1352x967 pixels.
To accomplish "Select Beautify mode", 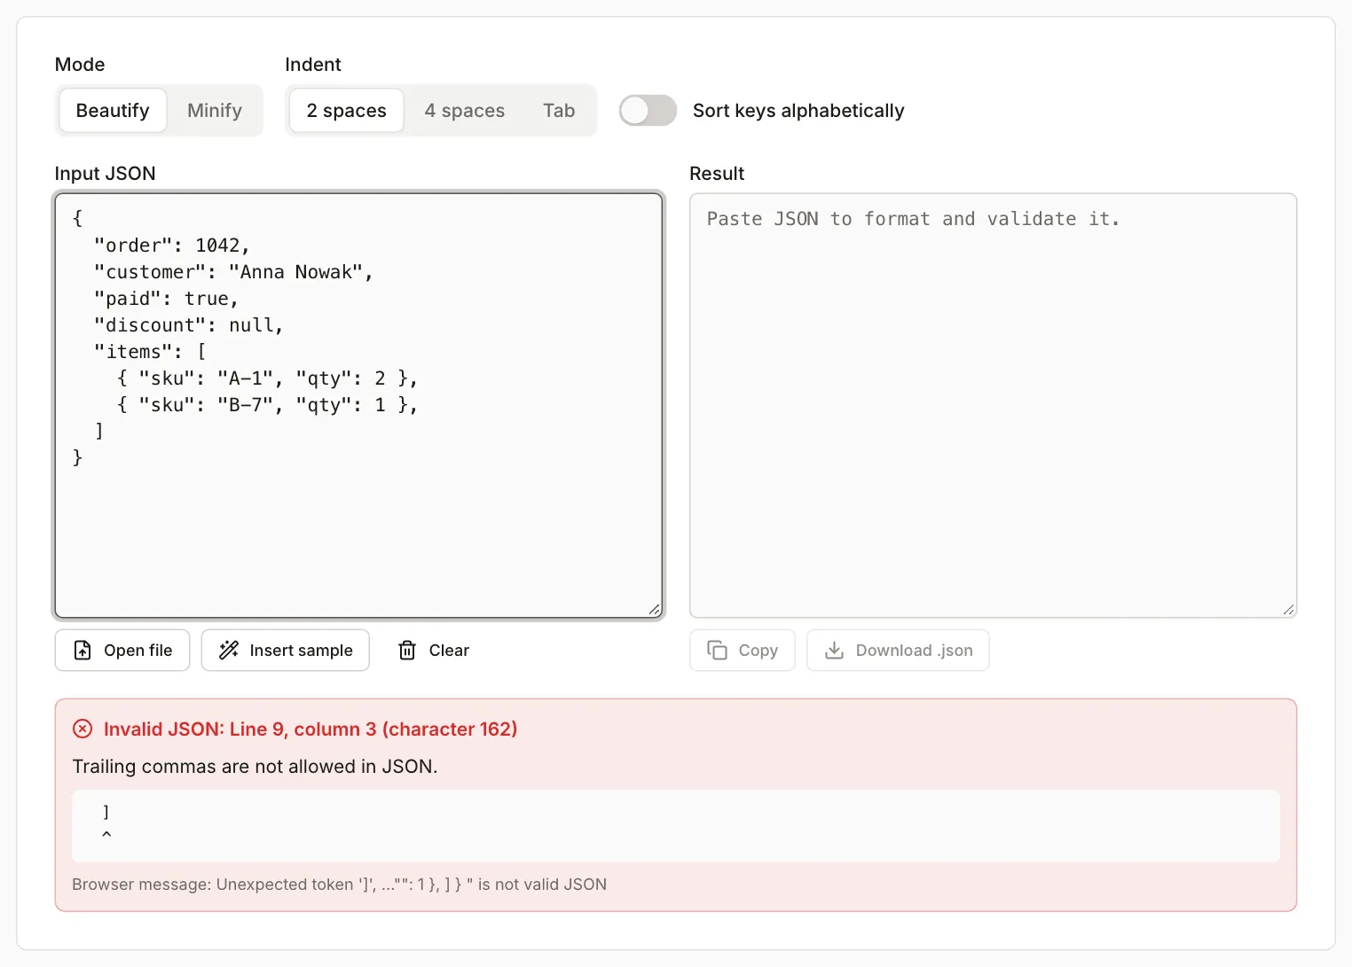I will [113, 111].
